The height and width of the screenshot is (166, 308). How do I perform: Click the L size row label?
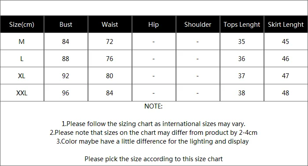[x=22, y=58]
